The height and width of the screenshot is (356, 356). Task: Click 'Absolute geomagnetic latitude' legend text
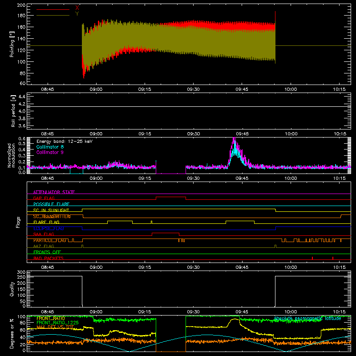(x=307, y=318)
